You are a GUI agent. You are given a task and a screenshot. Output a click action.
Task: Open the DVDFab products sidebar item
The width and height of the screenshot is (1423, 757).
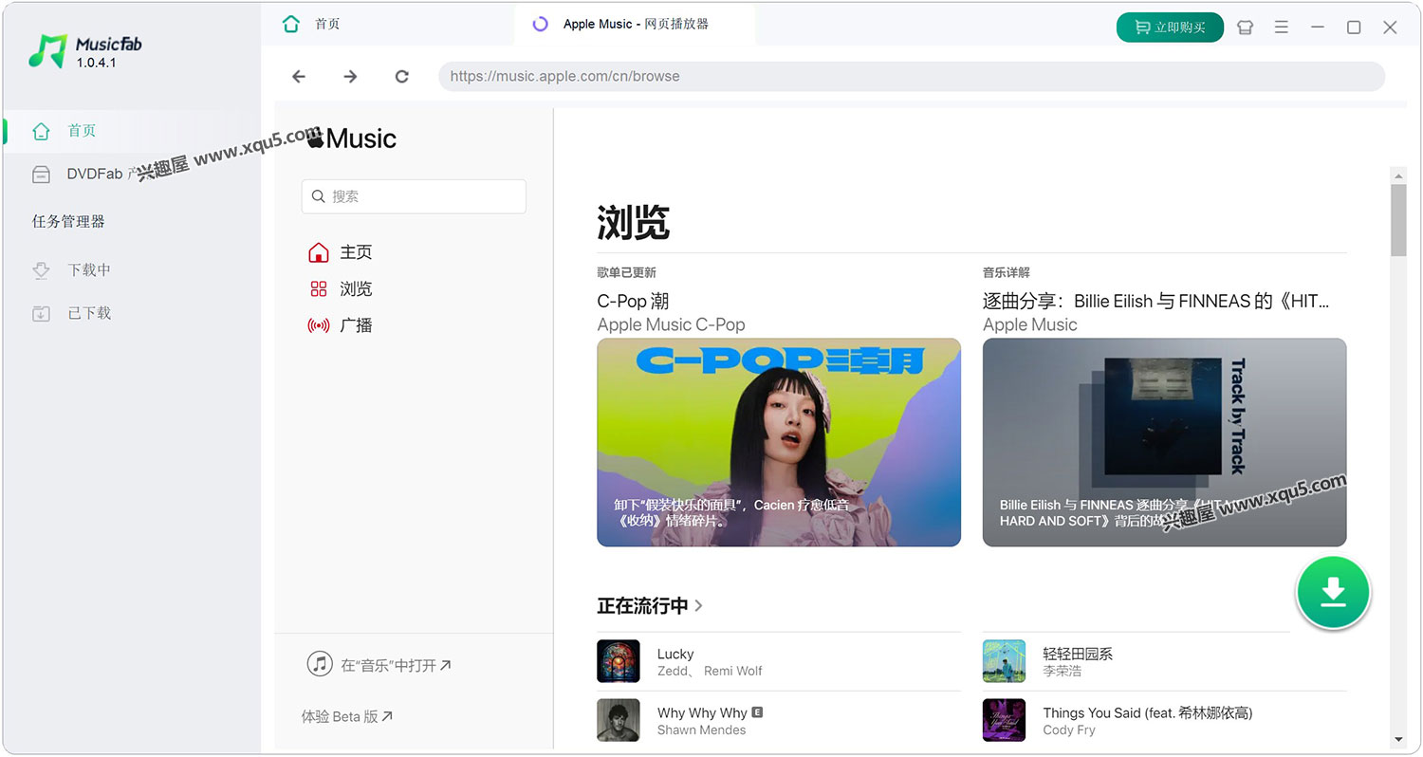[x=130, y=175]
